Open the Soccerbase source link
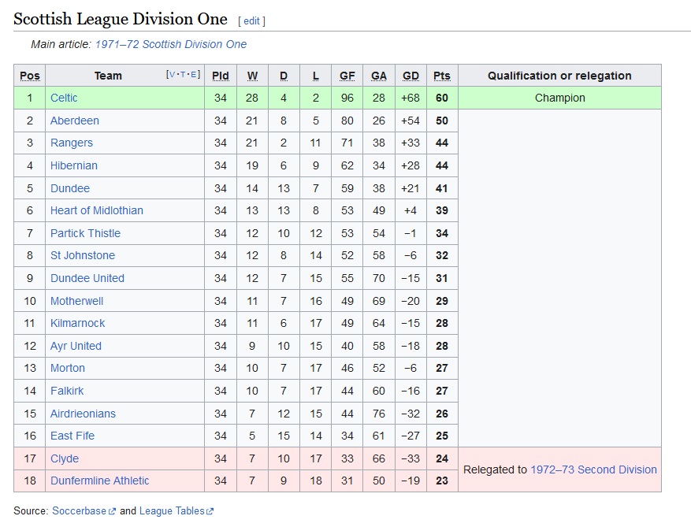 click(x=79, y=511)
